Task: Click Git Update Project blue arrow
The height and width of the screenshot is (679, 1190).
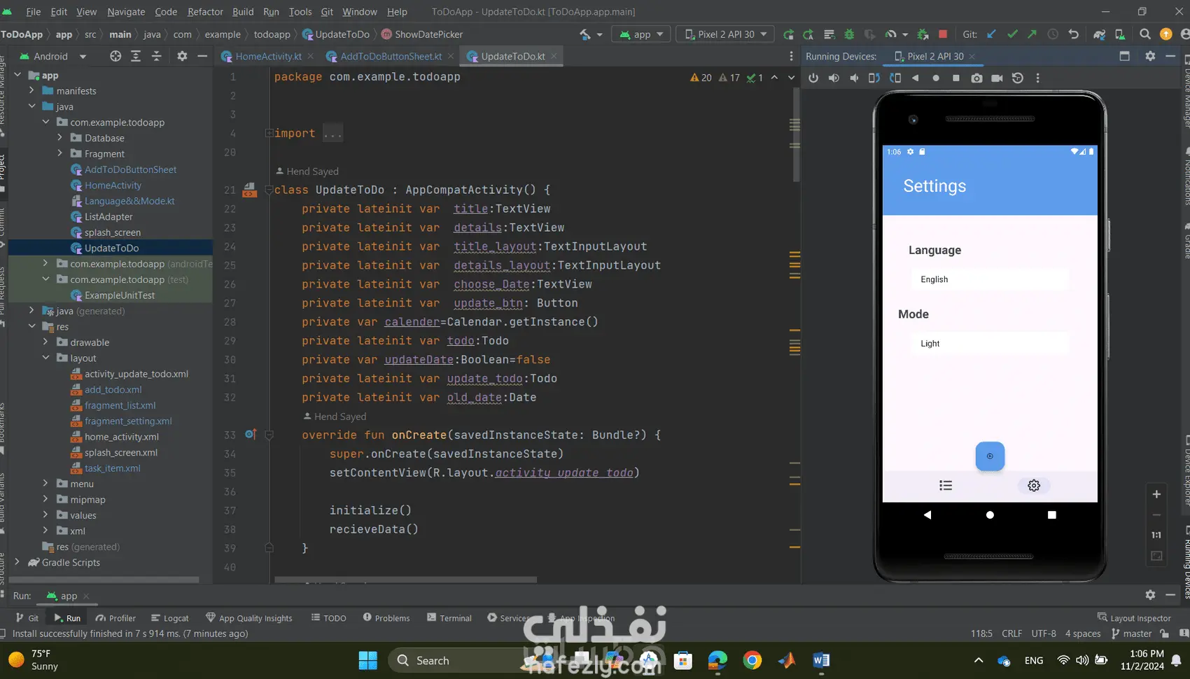Action: pyautogui.click(x=991, y=34)
